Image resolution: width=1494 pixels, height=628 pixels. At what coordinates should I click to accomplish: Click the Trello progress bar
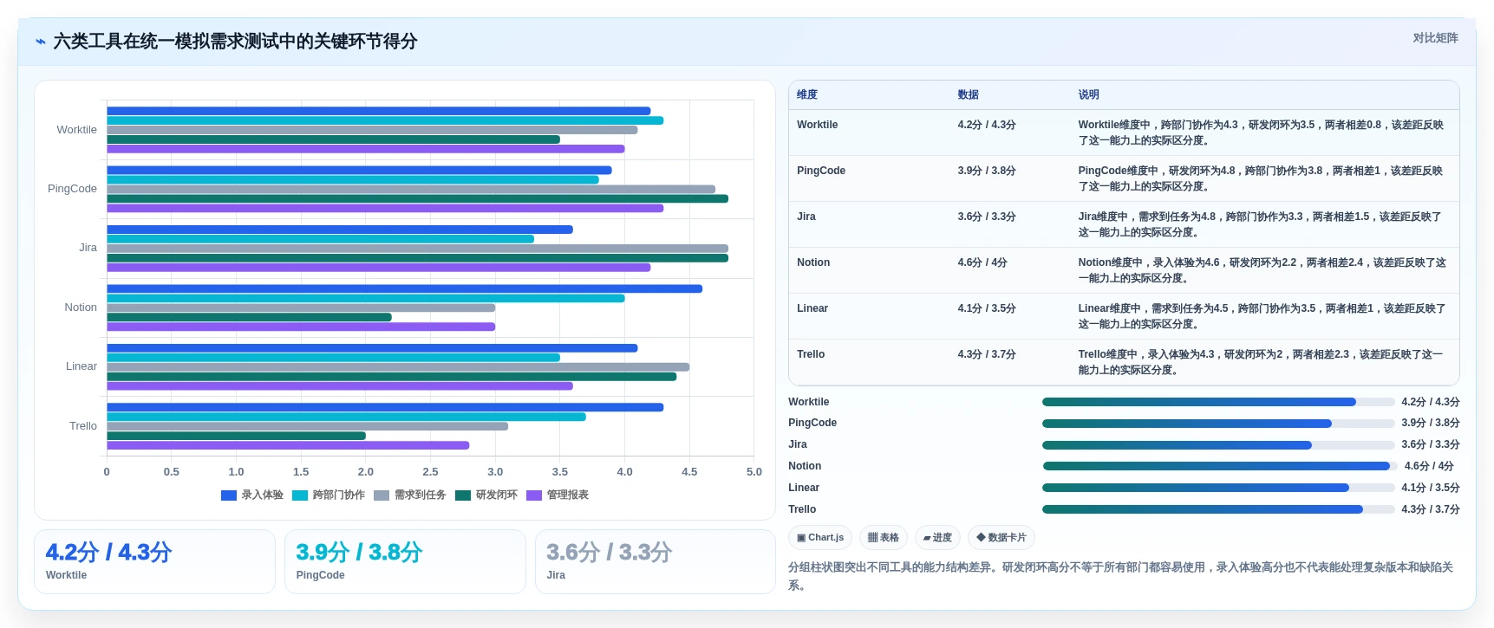[x=1218, y=509]
